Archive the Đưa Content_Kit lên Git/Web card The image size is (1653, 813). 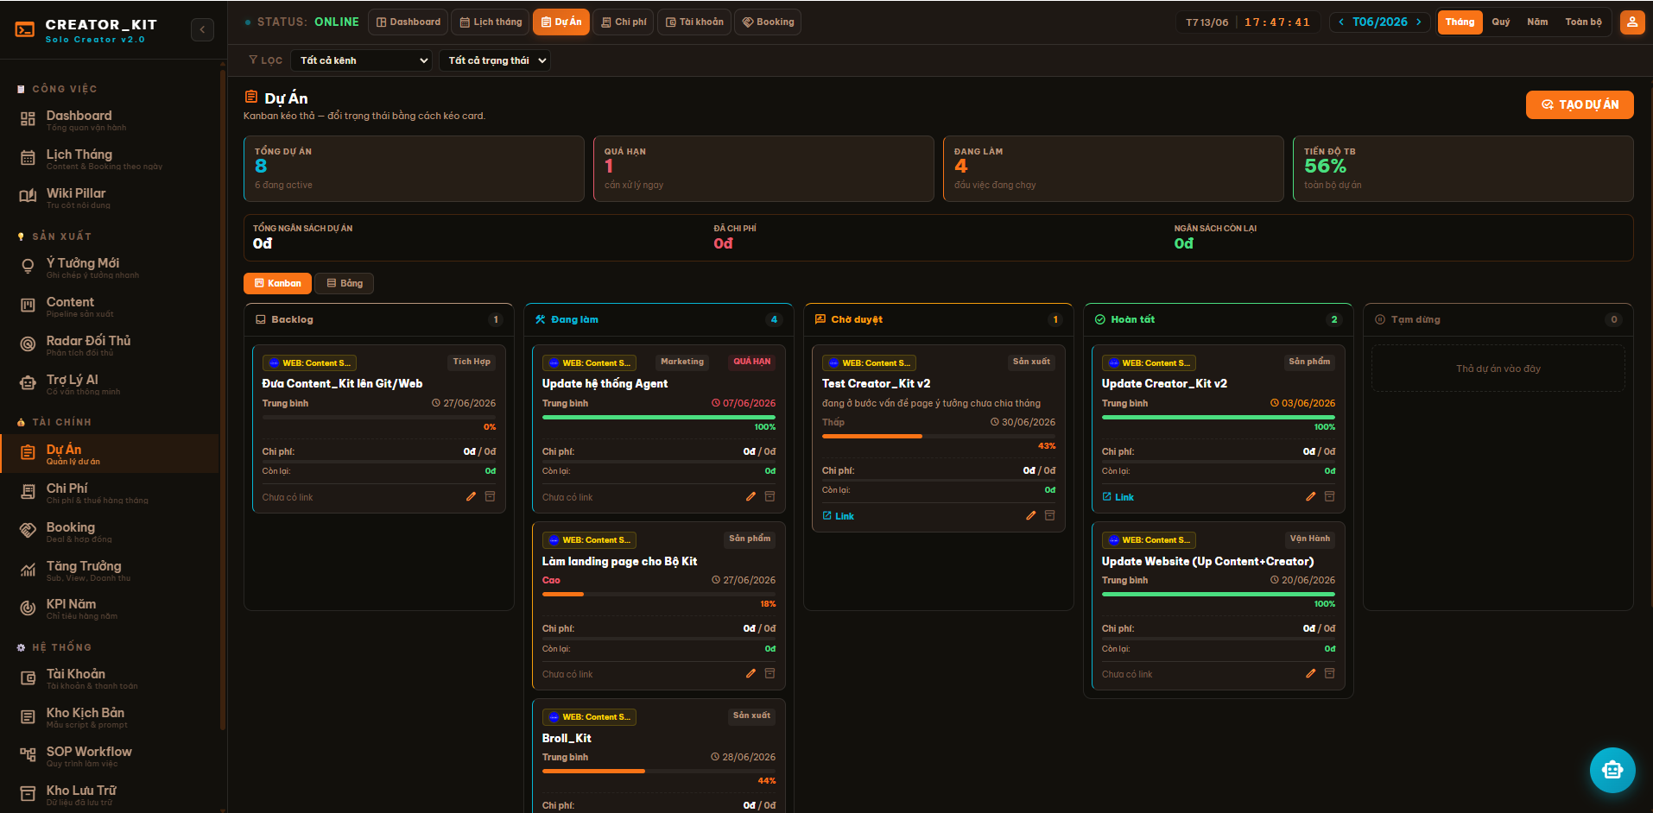tap(490, 496)
